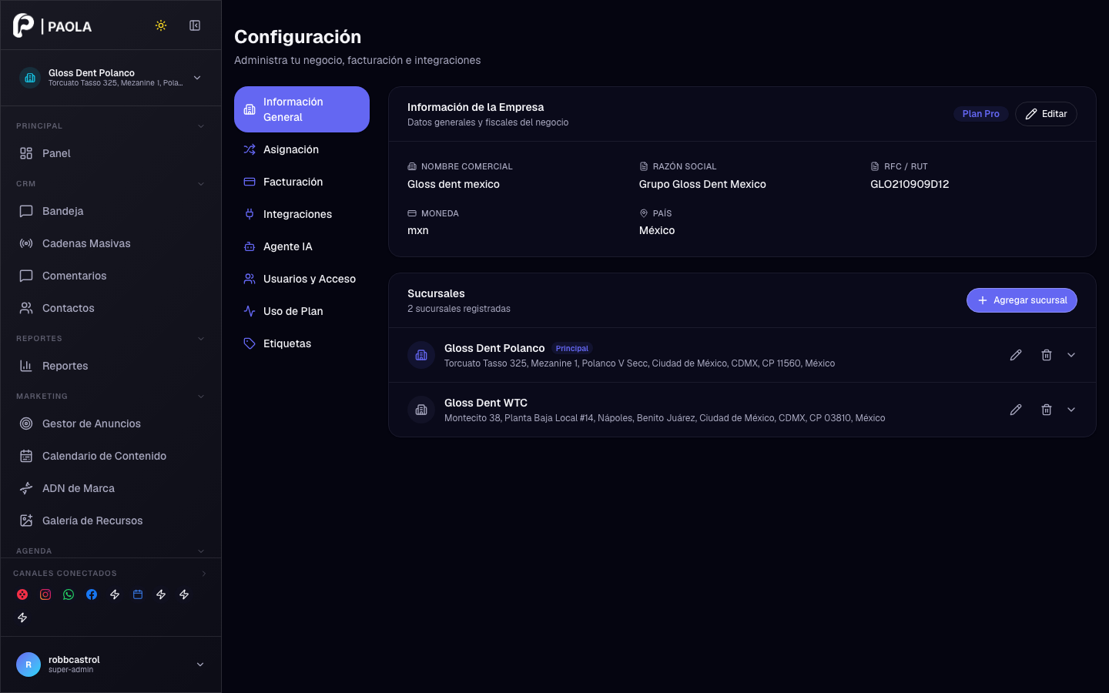This screenshot has width=1109, height=693.
Task: Click Agregar sucursal button
Action: 1022,300
